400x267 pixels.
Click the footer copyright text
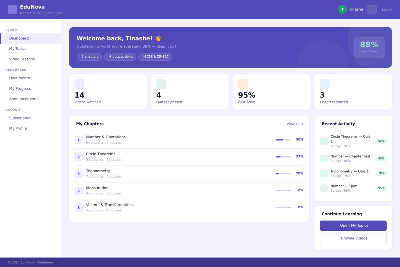pos(30,262)
